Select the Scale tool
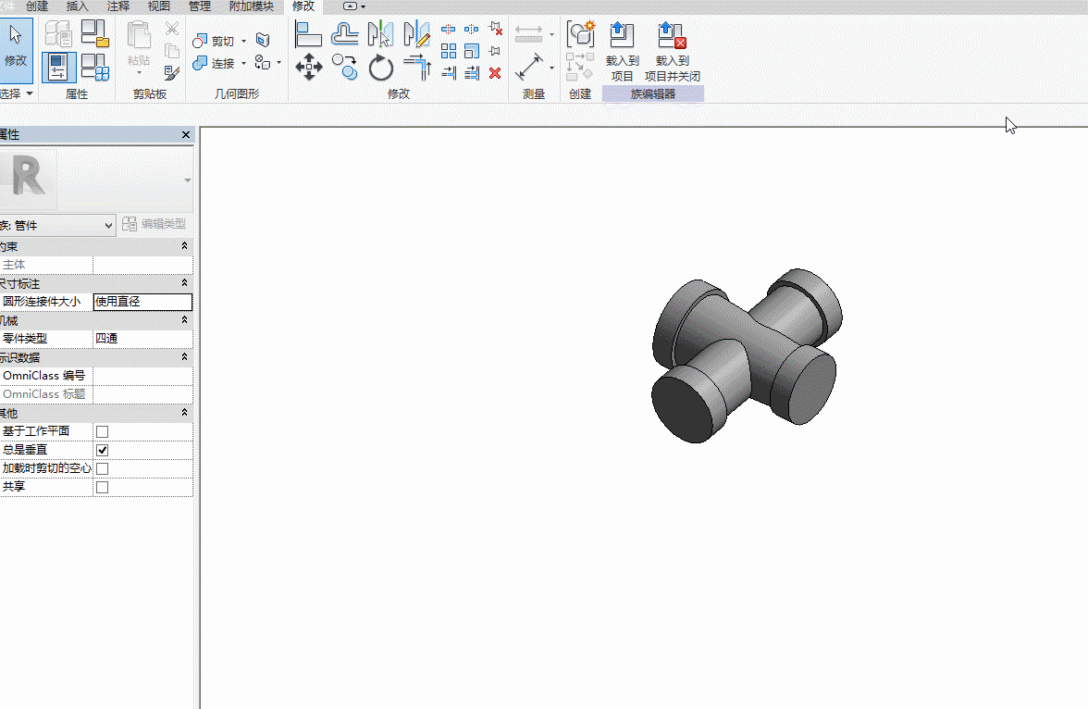1088x709 pixels. coord(472,51)
